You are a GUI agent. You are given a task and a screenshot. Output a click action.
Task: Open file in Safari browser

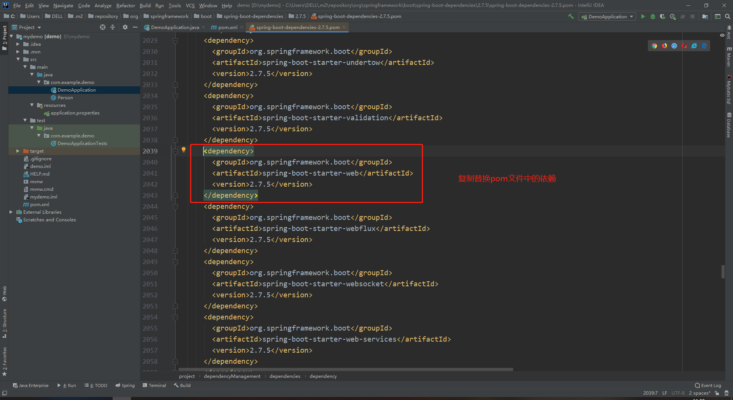[x=674, y=46]
